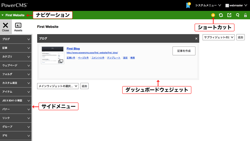Image resolution: width=250 pixels, height=141 pixels.
Task: Click the PowerCMS logo
Action: pos(14,5)
